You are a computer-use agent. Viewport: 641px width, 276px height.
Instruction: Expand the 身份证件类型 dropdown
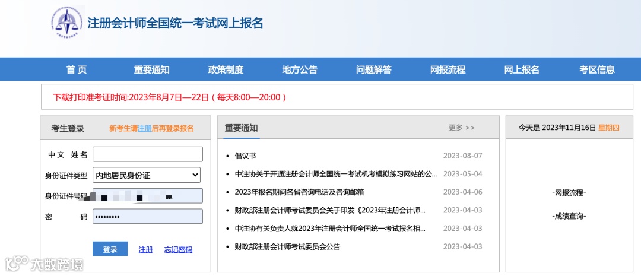pos(147,175)
